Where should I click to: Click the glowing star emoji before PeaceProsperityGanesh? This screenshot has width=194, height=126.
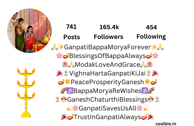point(68,82)
